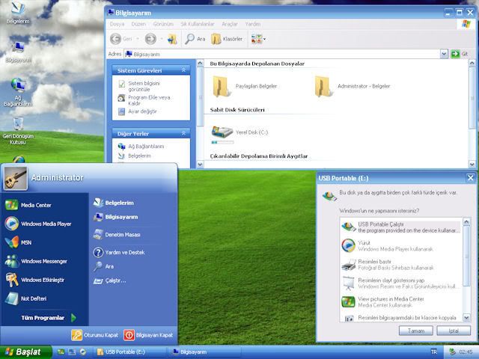Select the Administrator - Belgeler folder icon
This screenshot has width=479, height=359.
coord(323,87)
